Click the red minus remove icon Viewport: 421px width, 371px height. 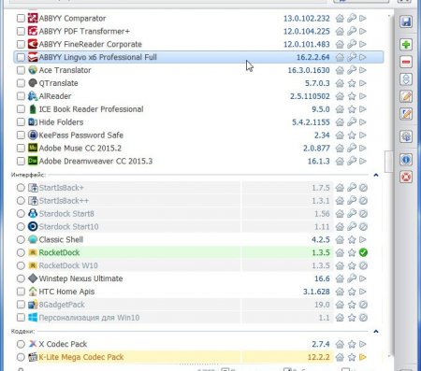click(x=406, y=62)
